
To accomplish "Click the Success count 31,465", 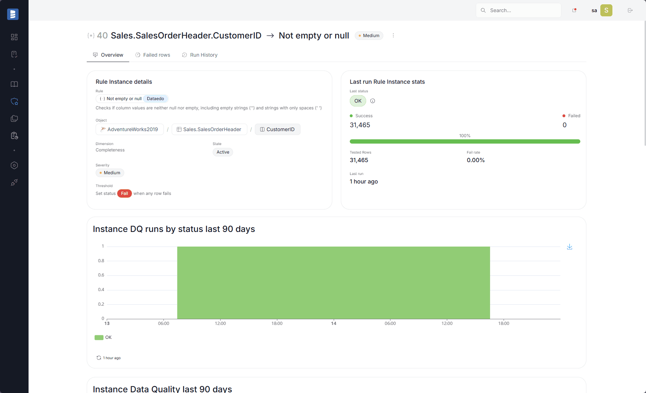I will pyautogui.click(x=360, y=125).
